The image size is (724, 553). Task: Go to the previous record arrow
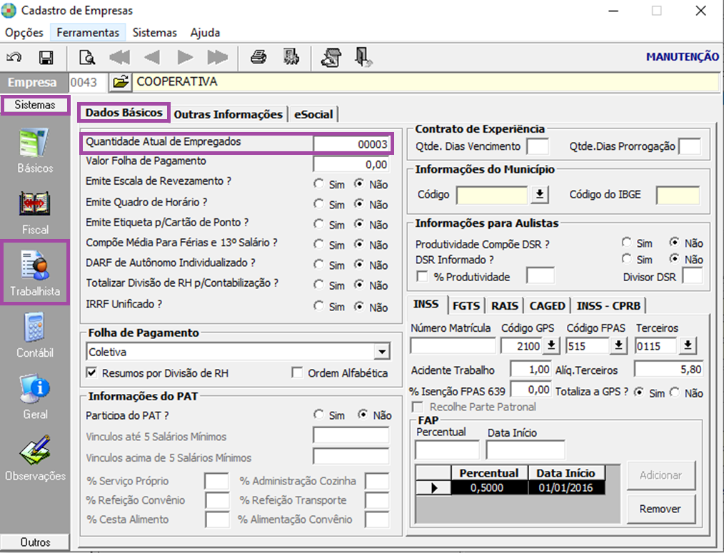[x=152, y=57]
